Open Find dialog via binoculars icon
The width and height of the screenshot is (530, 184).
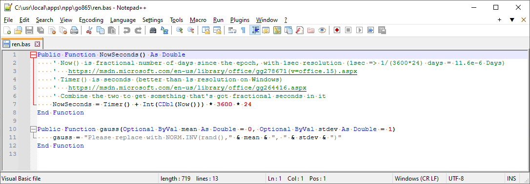[x=153, y=30]
